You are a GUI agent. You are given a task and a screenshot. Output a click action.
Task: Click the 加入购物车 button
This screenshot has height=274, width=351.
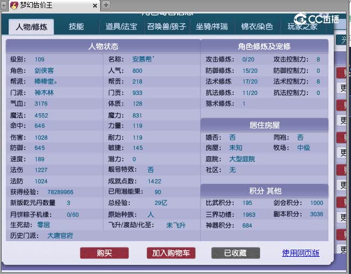171,253
